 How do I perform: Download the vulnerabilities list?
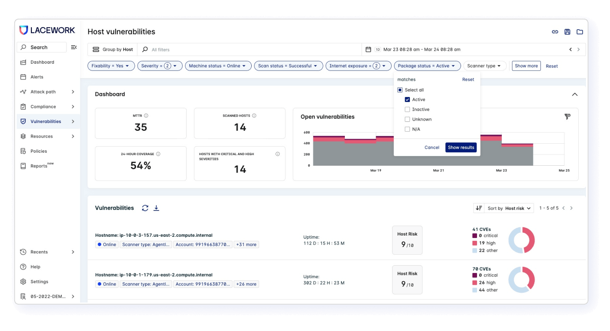point(156,208)
